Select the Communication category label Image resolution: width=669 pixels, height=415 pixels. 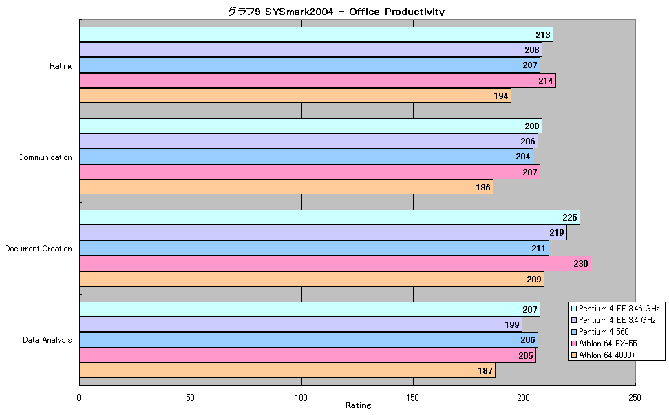(x=45, y=157)
